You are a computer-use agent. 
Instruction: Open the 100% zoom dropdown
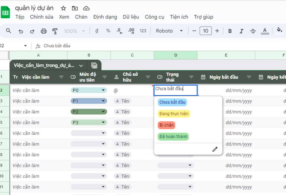(74, 31)
